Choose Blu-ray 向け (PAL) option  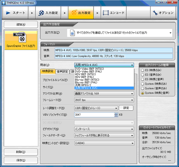(x=104, y=83)
